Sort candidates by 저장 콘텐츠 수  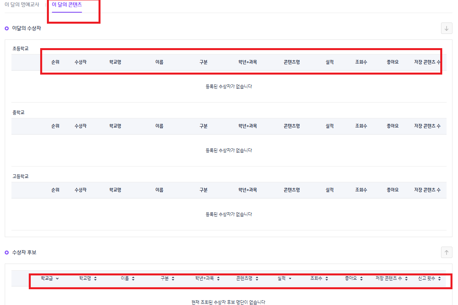[406, 279]
